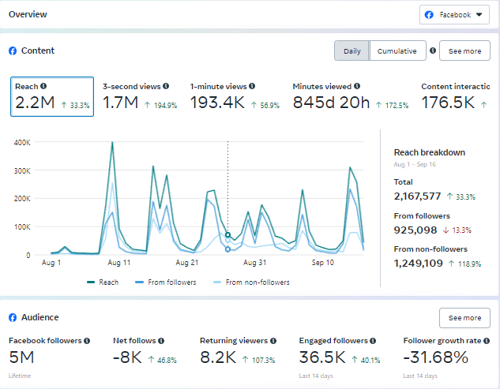This screenshot has width=500, height=389.
Task: Click the 193.4K one-minute views value
Action: 217,103
